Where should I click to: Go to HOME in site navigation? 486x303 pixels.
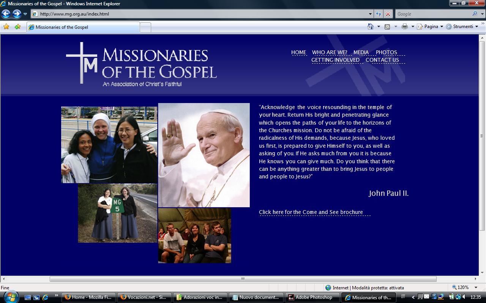[298, 53]
